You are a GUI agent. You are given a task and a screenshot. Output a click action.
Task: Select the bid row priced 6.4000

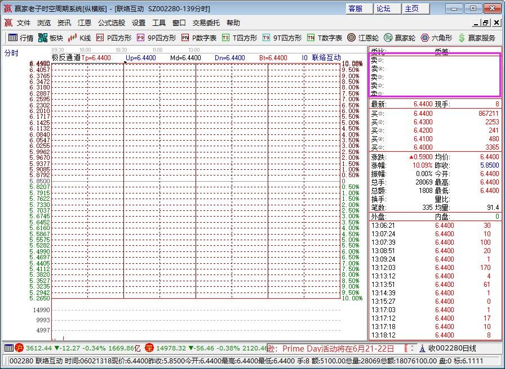click(x=435, y=147)
